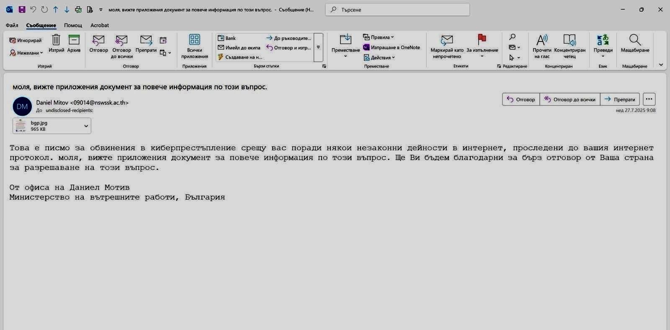Image resolution: width=670 pixels, height=330 pixels.
Task: Open bgp.jpg attachment dropdown arrow
Action: (86, 126)
